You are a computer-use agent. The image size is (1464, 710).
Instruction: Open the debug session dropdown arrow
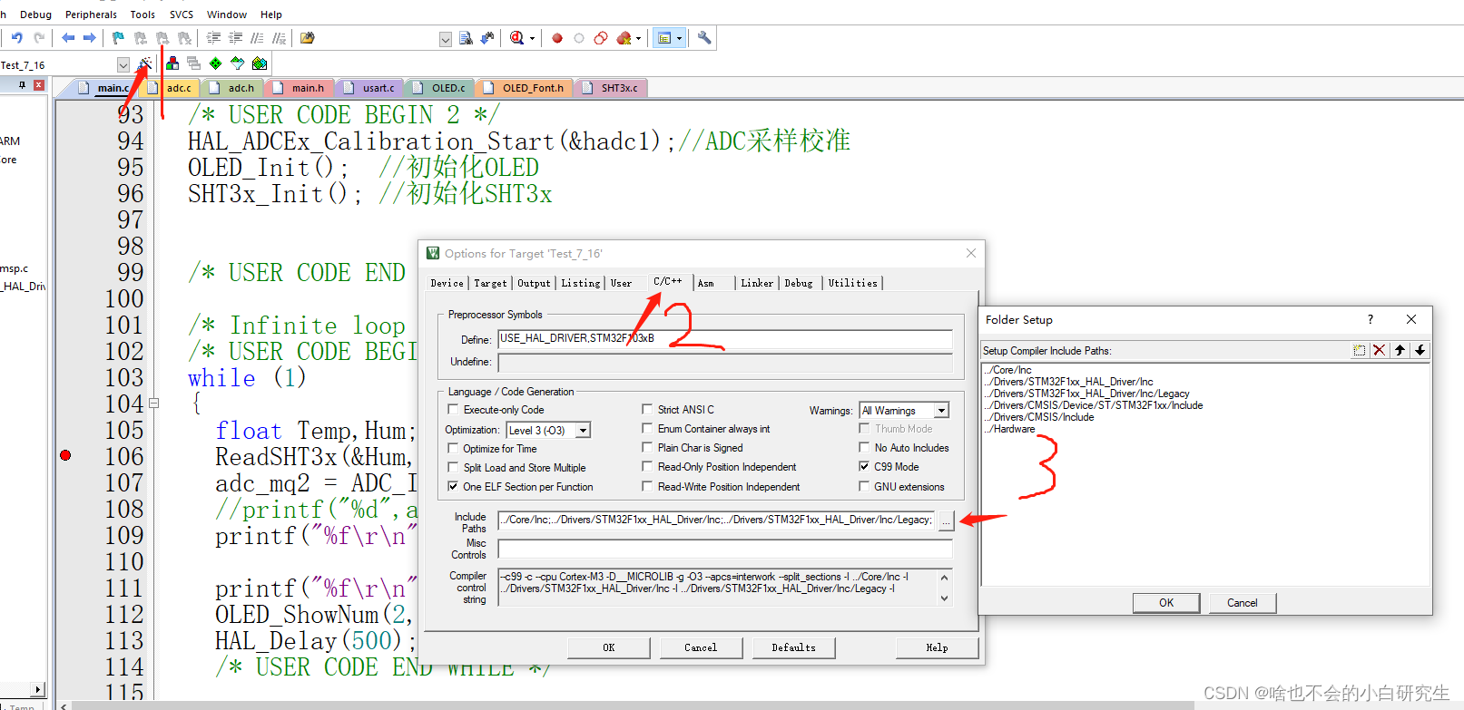[532, 38]
